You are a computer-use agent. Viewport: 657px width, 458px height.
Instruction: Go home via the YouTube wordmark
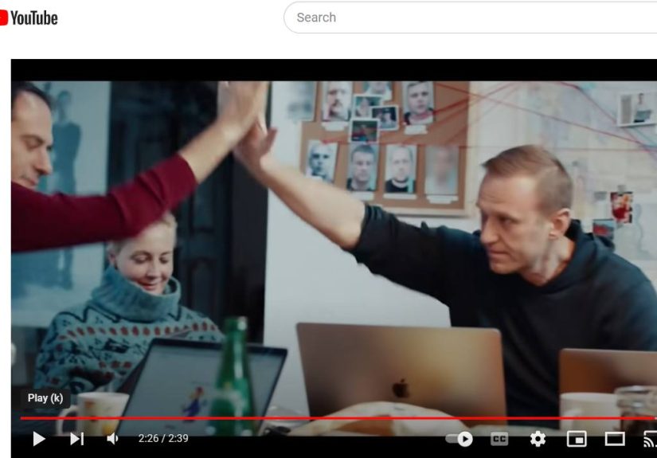pyautogui.click(x=34, y=18)
